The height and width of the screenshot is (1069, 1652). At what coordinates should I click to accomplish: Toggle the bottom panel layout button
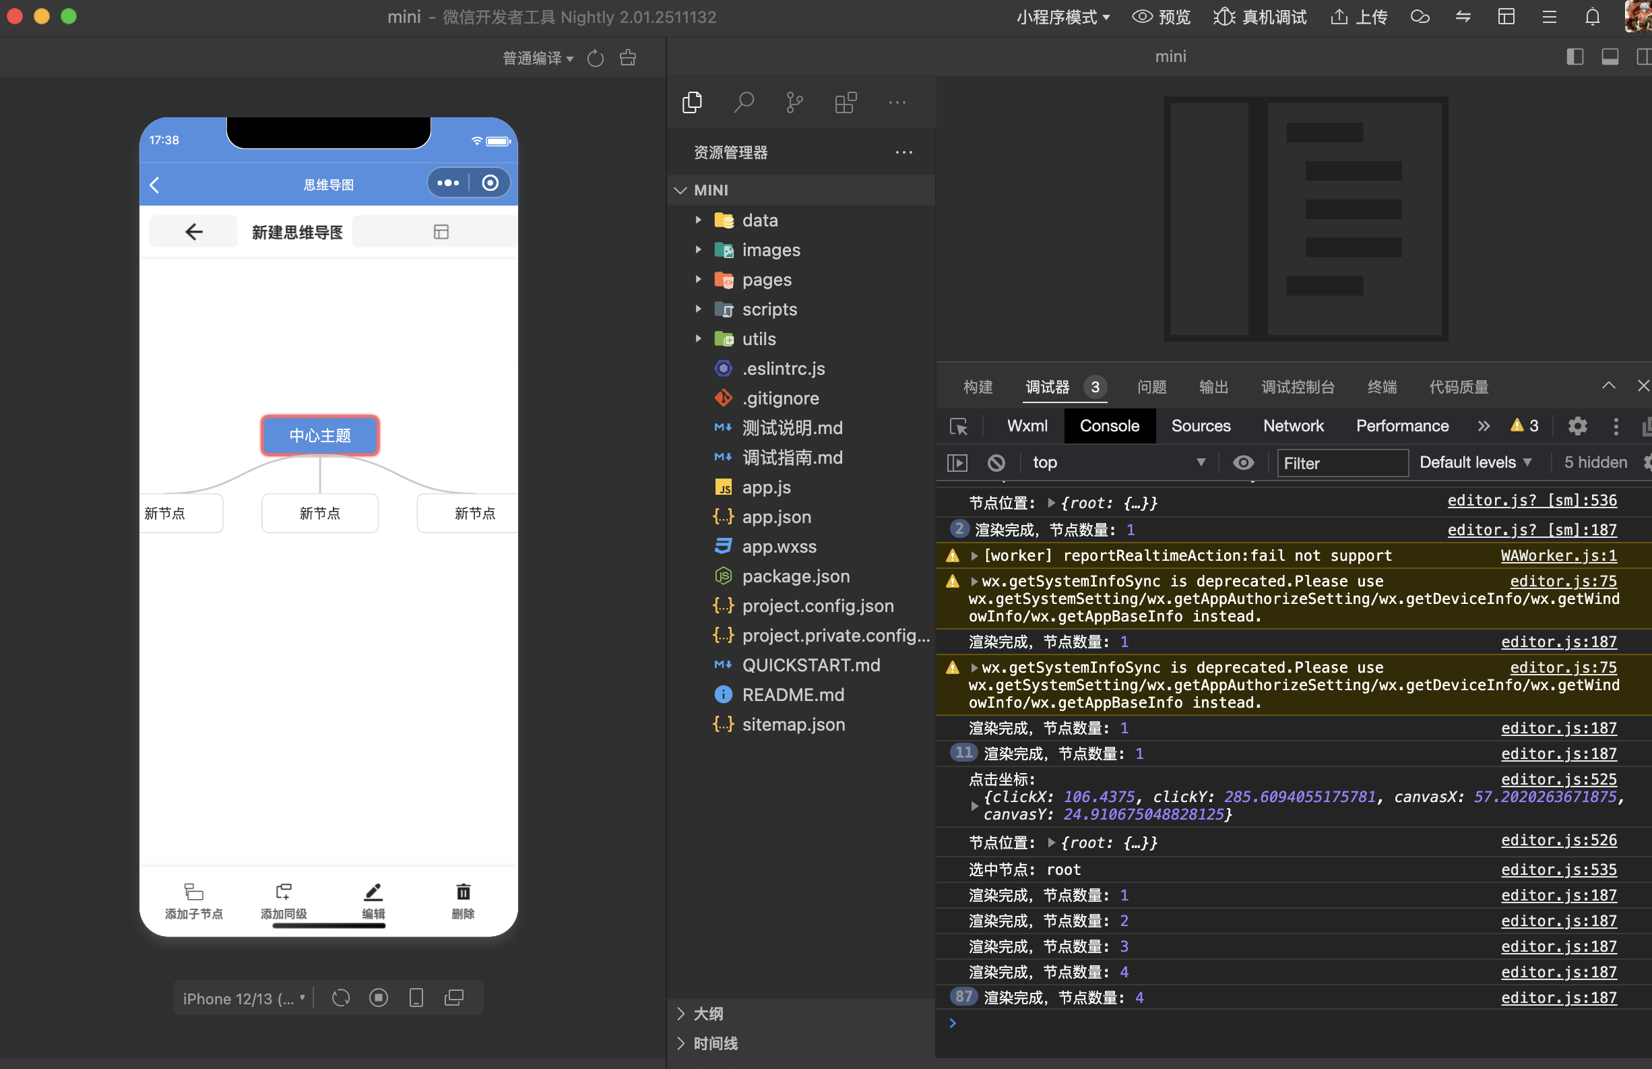click(x=1610, y=57)
